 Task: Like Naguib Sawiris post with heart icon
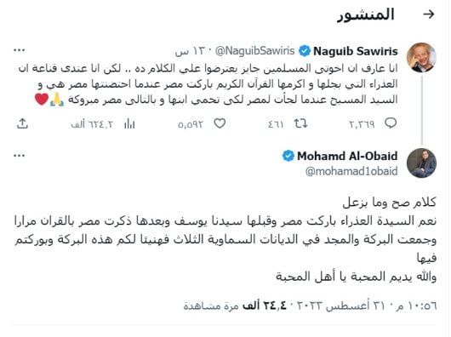(220, 123)
